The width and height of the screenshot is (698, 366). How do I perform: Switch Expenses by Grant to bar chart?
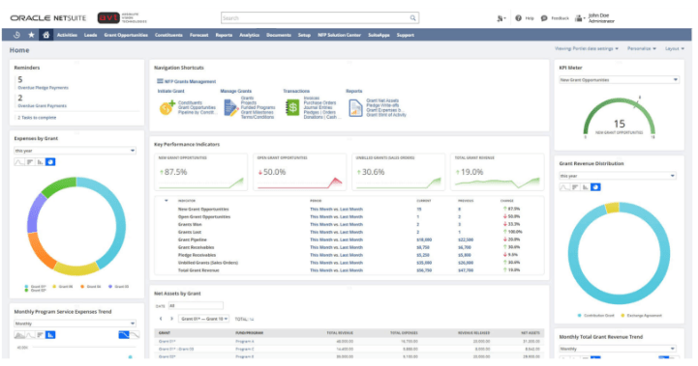click(30, 162)
